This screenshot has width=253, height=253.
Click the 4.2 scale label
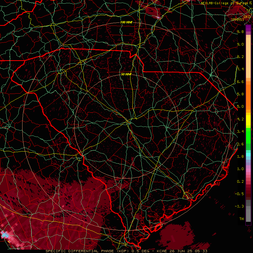click(x=240, y=119)
